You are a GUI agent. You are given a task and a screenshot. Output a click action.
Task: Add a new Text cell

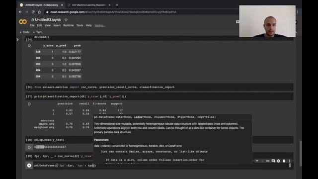[x=37, y=32]
